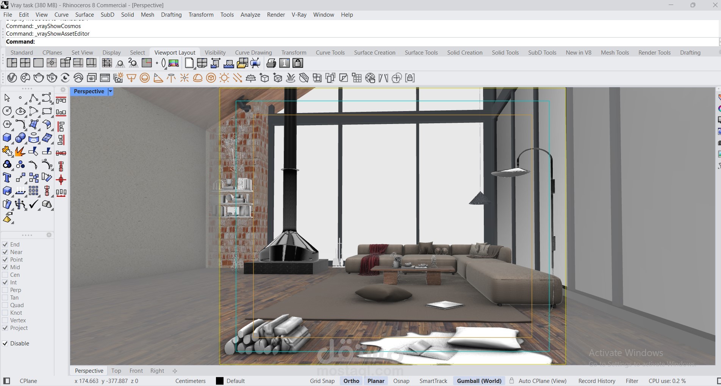The height and width of the screenshot is (386, 721).
Task: Switch to the Solid Tools toolbar tab
Action: (505, 53)
